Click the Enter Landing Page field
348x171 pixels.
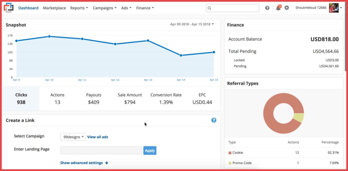[x=101, y=150]
